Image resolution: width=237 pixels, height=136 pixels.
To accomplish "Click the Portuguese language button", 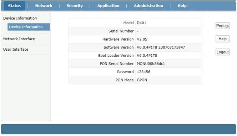I will (x=222, y=26).
